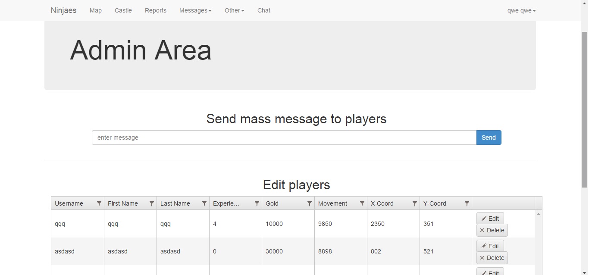Open the Map page
589x275 pixels.
point(96,10)
